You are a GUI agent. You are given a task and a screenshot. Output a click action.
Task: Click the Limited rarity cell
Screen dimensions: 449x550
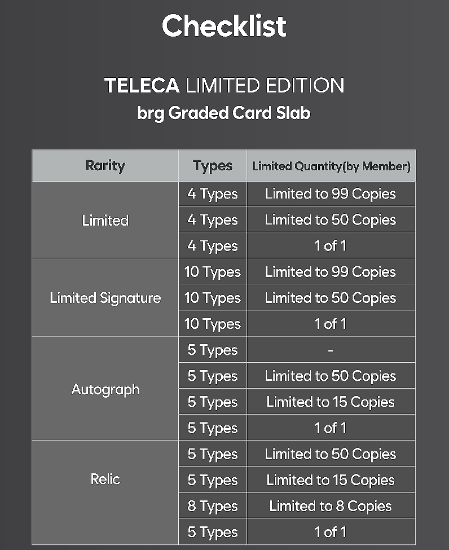click(105, 220)
